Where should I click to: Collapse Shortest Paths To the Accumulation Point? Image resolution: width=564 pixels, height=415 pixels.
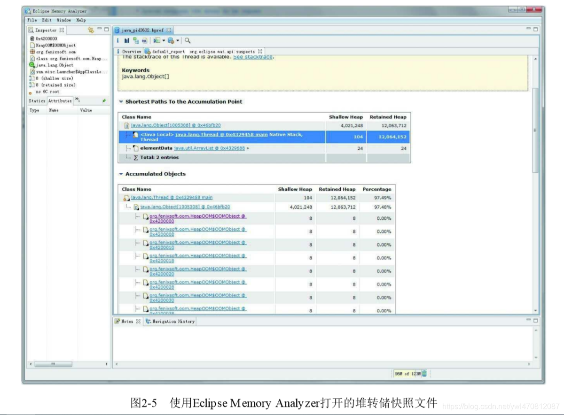pos(121,101)
